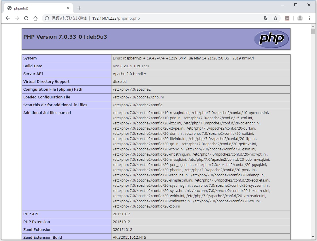This screenshot has height=241, width=317.
Task: Open a new browser tab
Action: [x=79, y=8]
